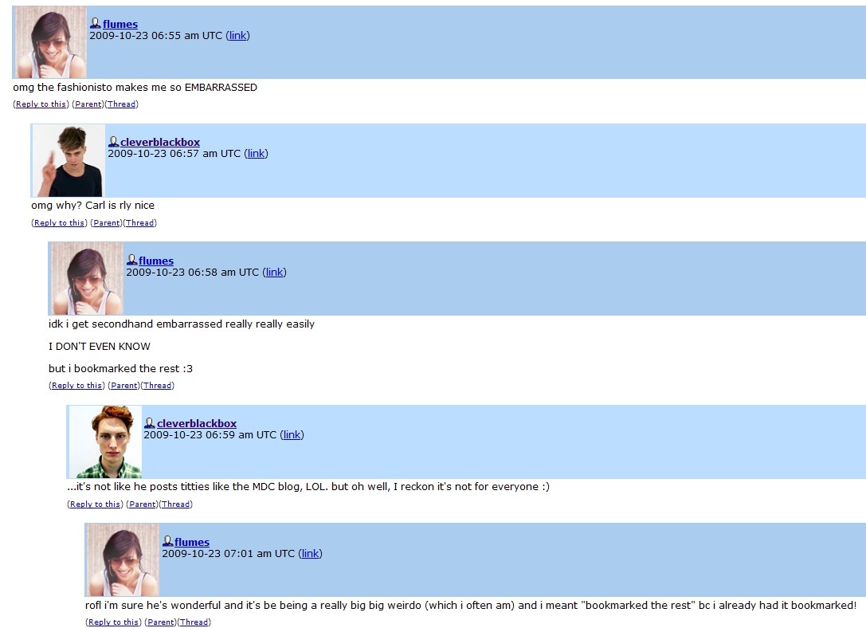The image size is (866, 628).
Task: Open cleverblackbox avatar with raised finger
Action: coord(69,161)
